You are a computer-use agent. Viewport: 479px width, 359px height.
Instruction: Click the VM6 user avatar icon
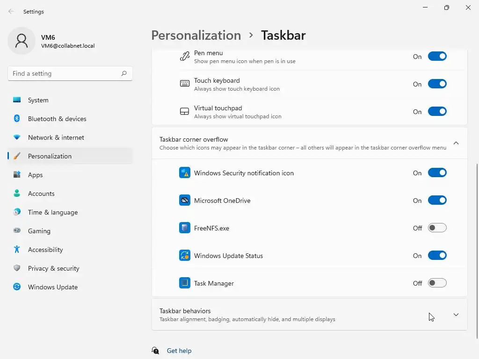pos(22,41)
